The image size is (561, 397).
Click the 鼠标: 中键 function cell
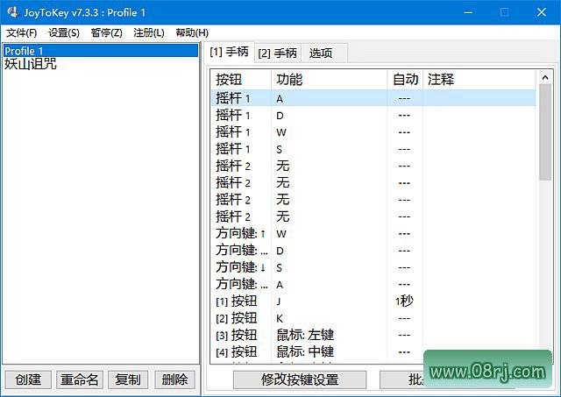(x=305, y=352)
